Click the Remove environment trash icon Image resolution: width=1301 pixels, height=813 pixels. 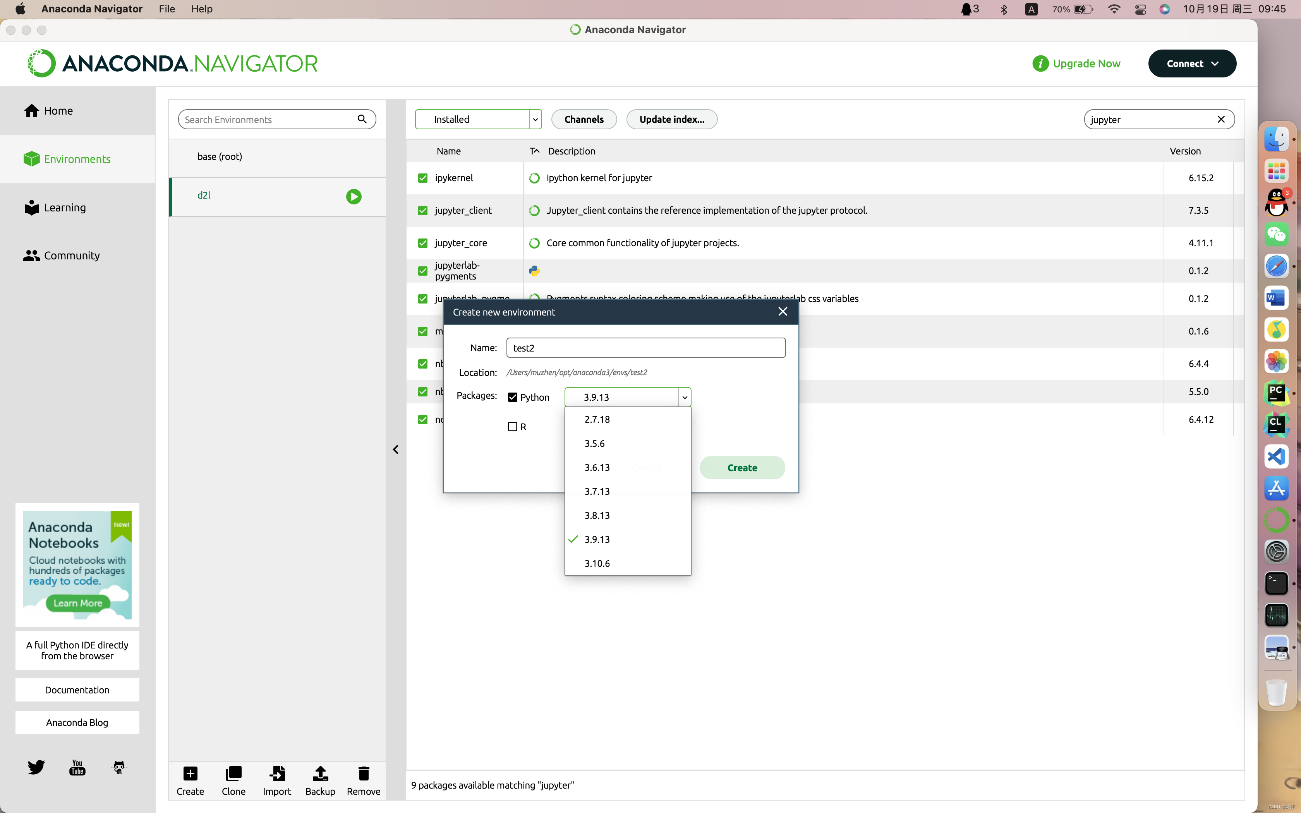364,774
